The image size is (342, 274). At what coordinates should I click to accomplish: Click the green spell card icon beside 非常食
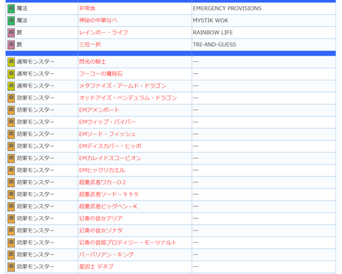click(11, 9)
